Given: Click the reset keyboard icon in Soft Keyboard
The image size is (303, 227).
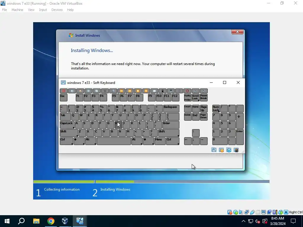Looking at the screenshot, I should [229, 150].
